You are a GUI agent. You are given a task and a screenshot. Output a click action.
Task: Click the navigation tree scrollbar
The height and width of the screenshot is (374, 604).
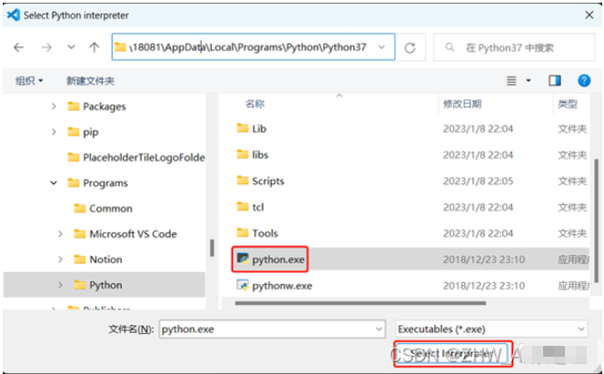click(x=212, y=248)
